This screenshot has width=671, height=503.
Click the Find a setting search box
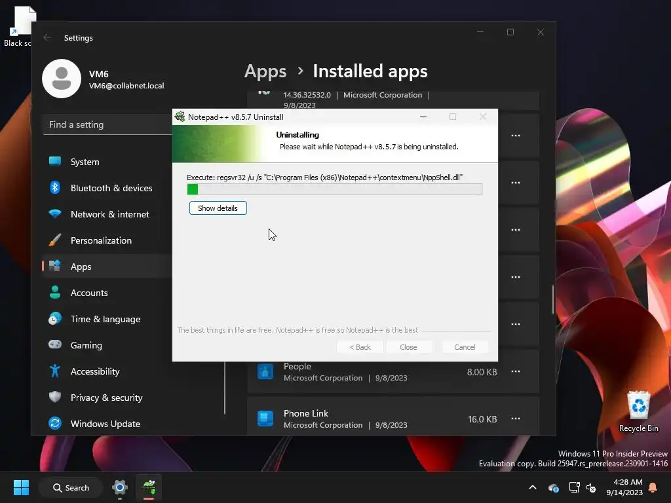[x=107, y=124]
